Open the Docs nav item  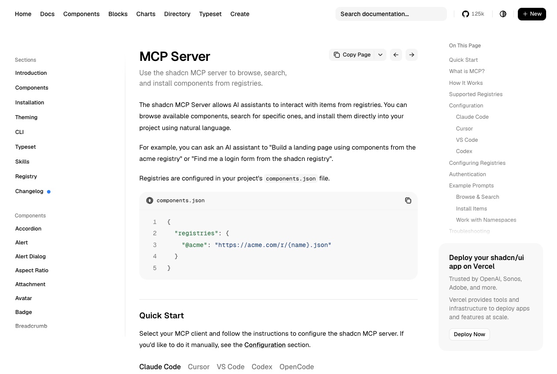click(47, 14)
